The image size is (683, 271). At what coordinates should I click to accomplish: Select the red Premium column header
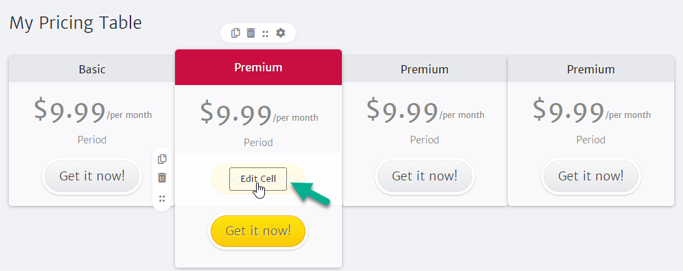[258, 67]
